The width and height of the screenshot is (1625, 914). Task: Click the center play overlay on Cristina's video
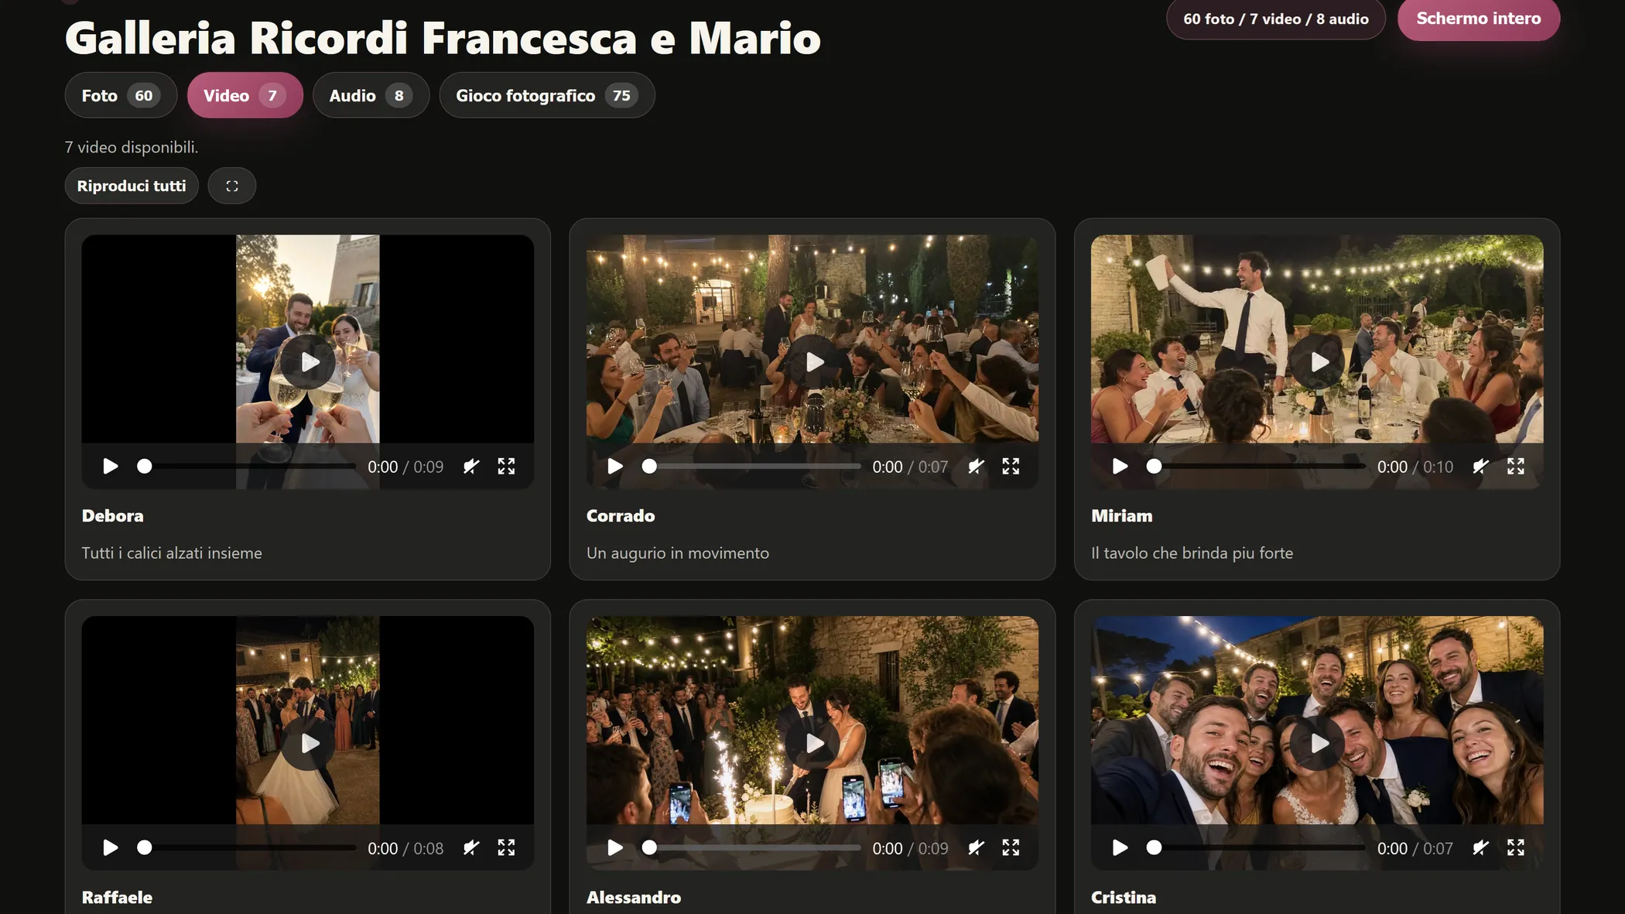pos(1317,743)
